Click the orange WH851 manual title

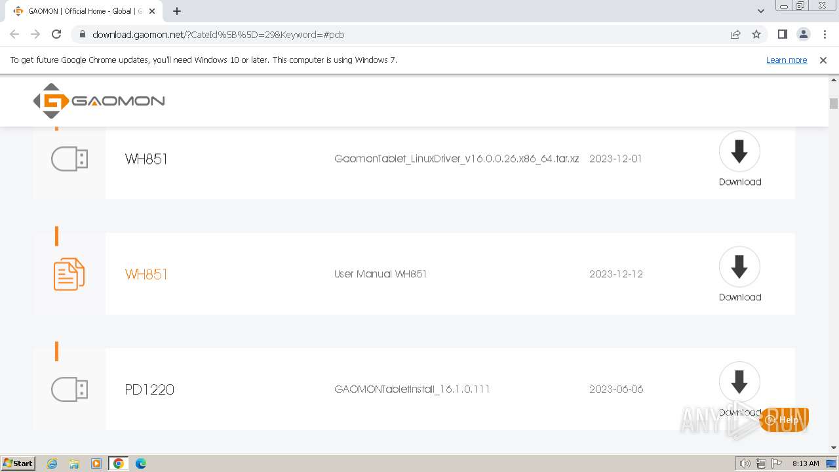click(146, 274)
